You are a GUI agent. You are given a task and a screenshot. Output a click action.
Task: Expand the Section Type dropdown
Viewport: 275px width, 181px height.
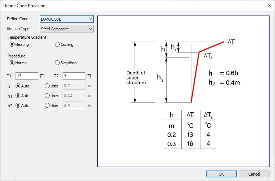(x=67, y=29)
